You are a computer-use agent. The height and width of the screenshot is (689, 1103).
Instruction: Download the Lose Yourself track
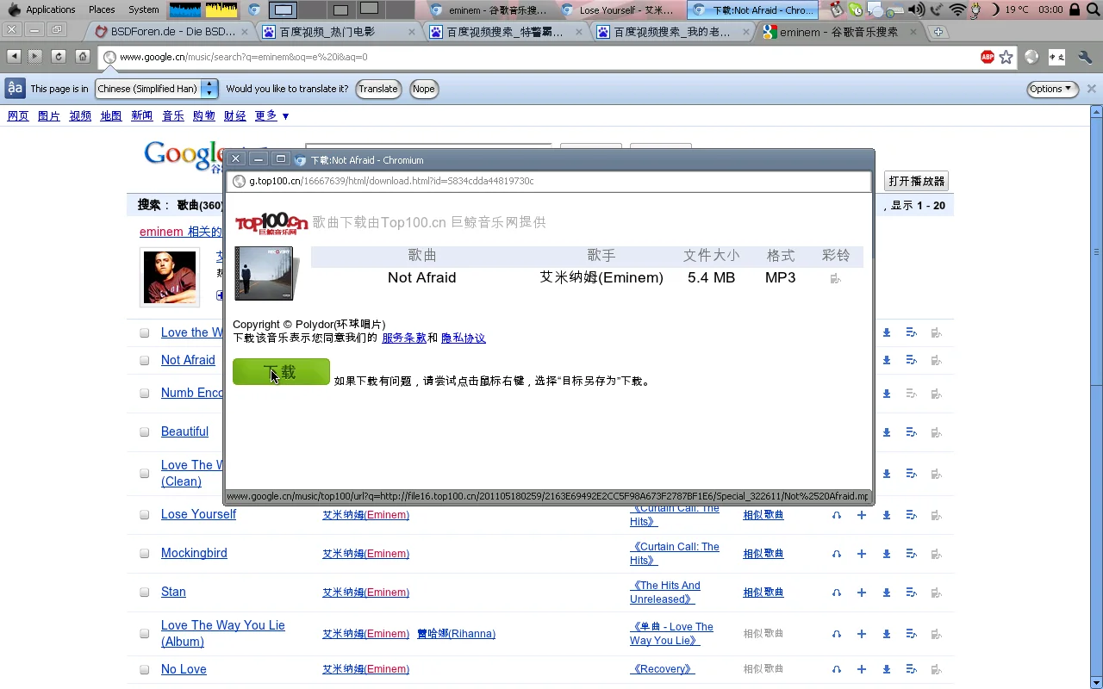coord(887,515)
